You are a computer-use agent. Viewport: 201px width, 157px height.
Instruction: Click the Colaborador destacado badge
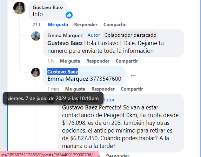click(x=130, y=35)
